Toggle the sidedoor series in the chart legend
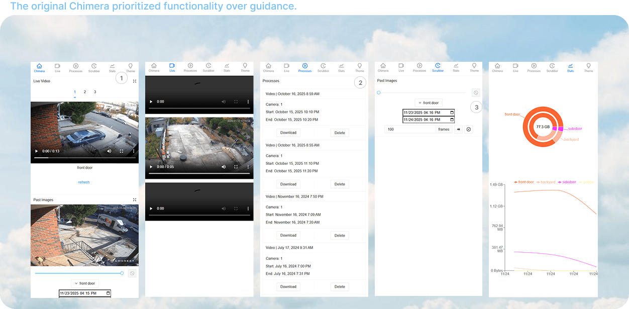The image size is (629, 309). (x=567, y=182)
